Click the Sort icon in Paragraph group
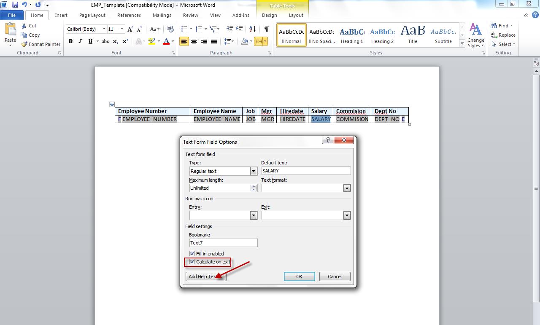The image size is (540, 325). point(251,29)
